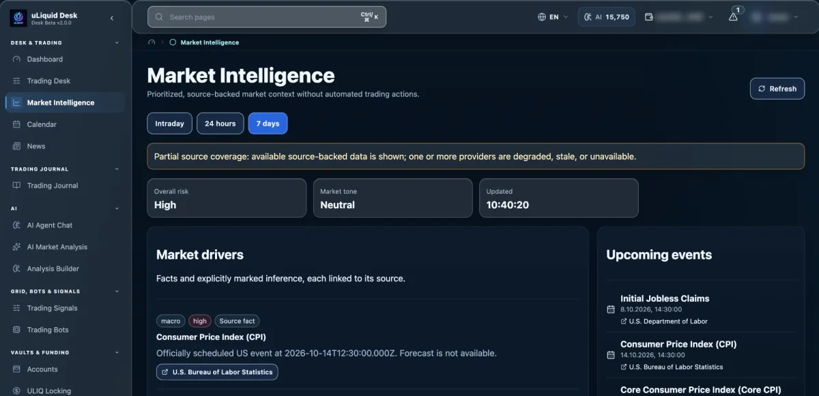Click the calendar icon beside Consumer Price Index event

pos(611,355)
